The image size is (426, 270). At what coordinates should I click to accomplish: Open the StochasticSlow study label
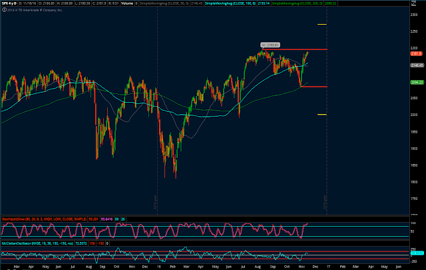(x=45, y=219)
